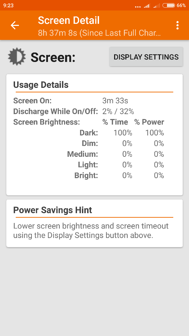189x336 pixels.
Task: Tap the back arrow icon
Action: [x=15, y=25]
